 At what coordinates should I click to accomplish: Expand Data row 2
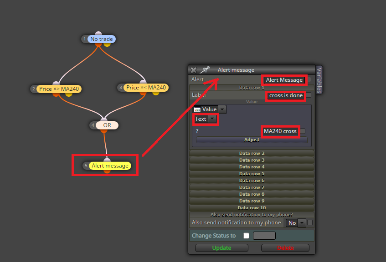pos(252,153)
